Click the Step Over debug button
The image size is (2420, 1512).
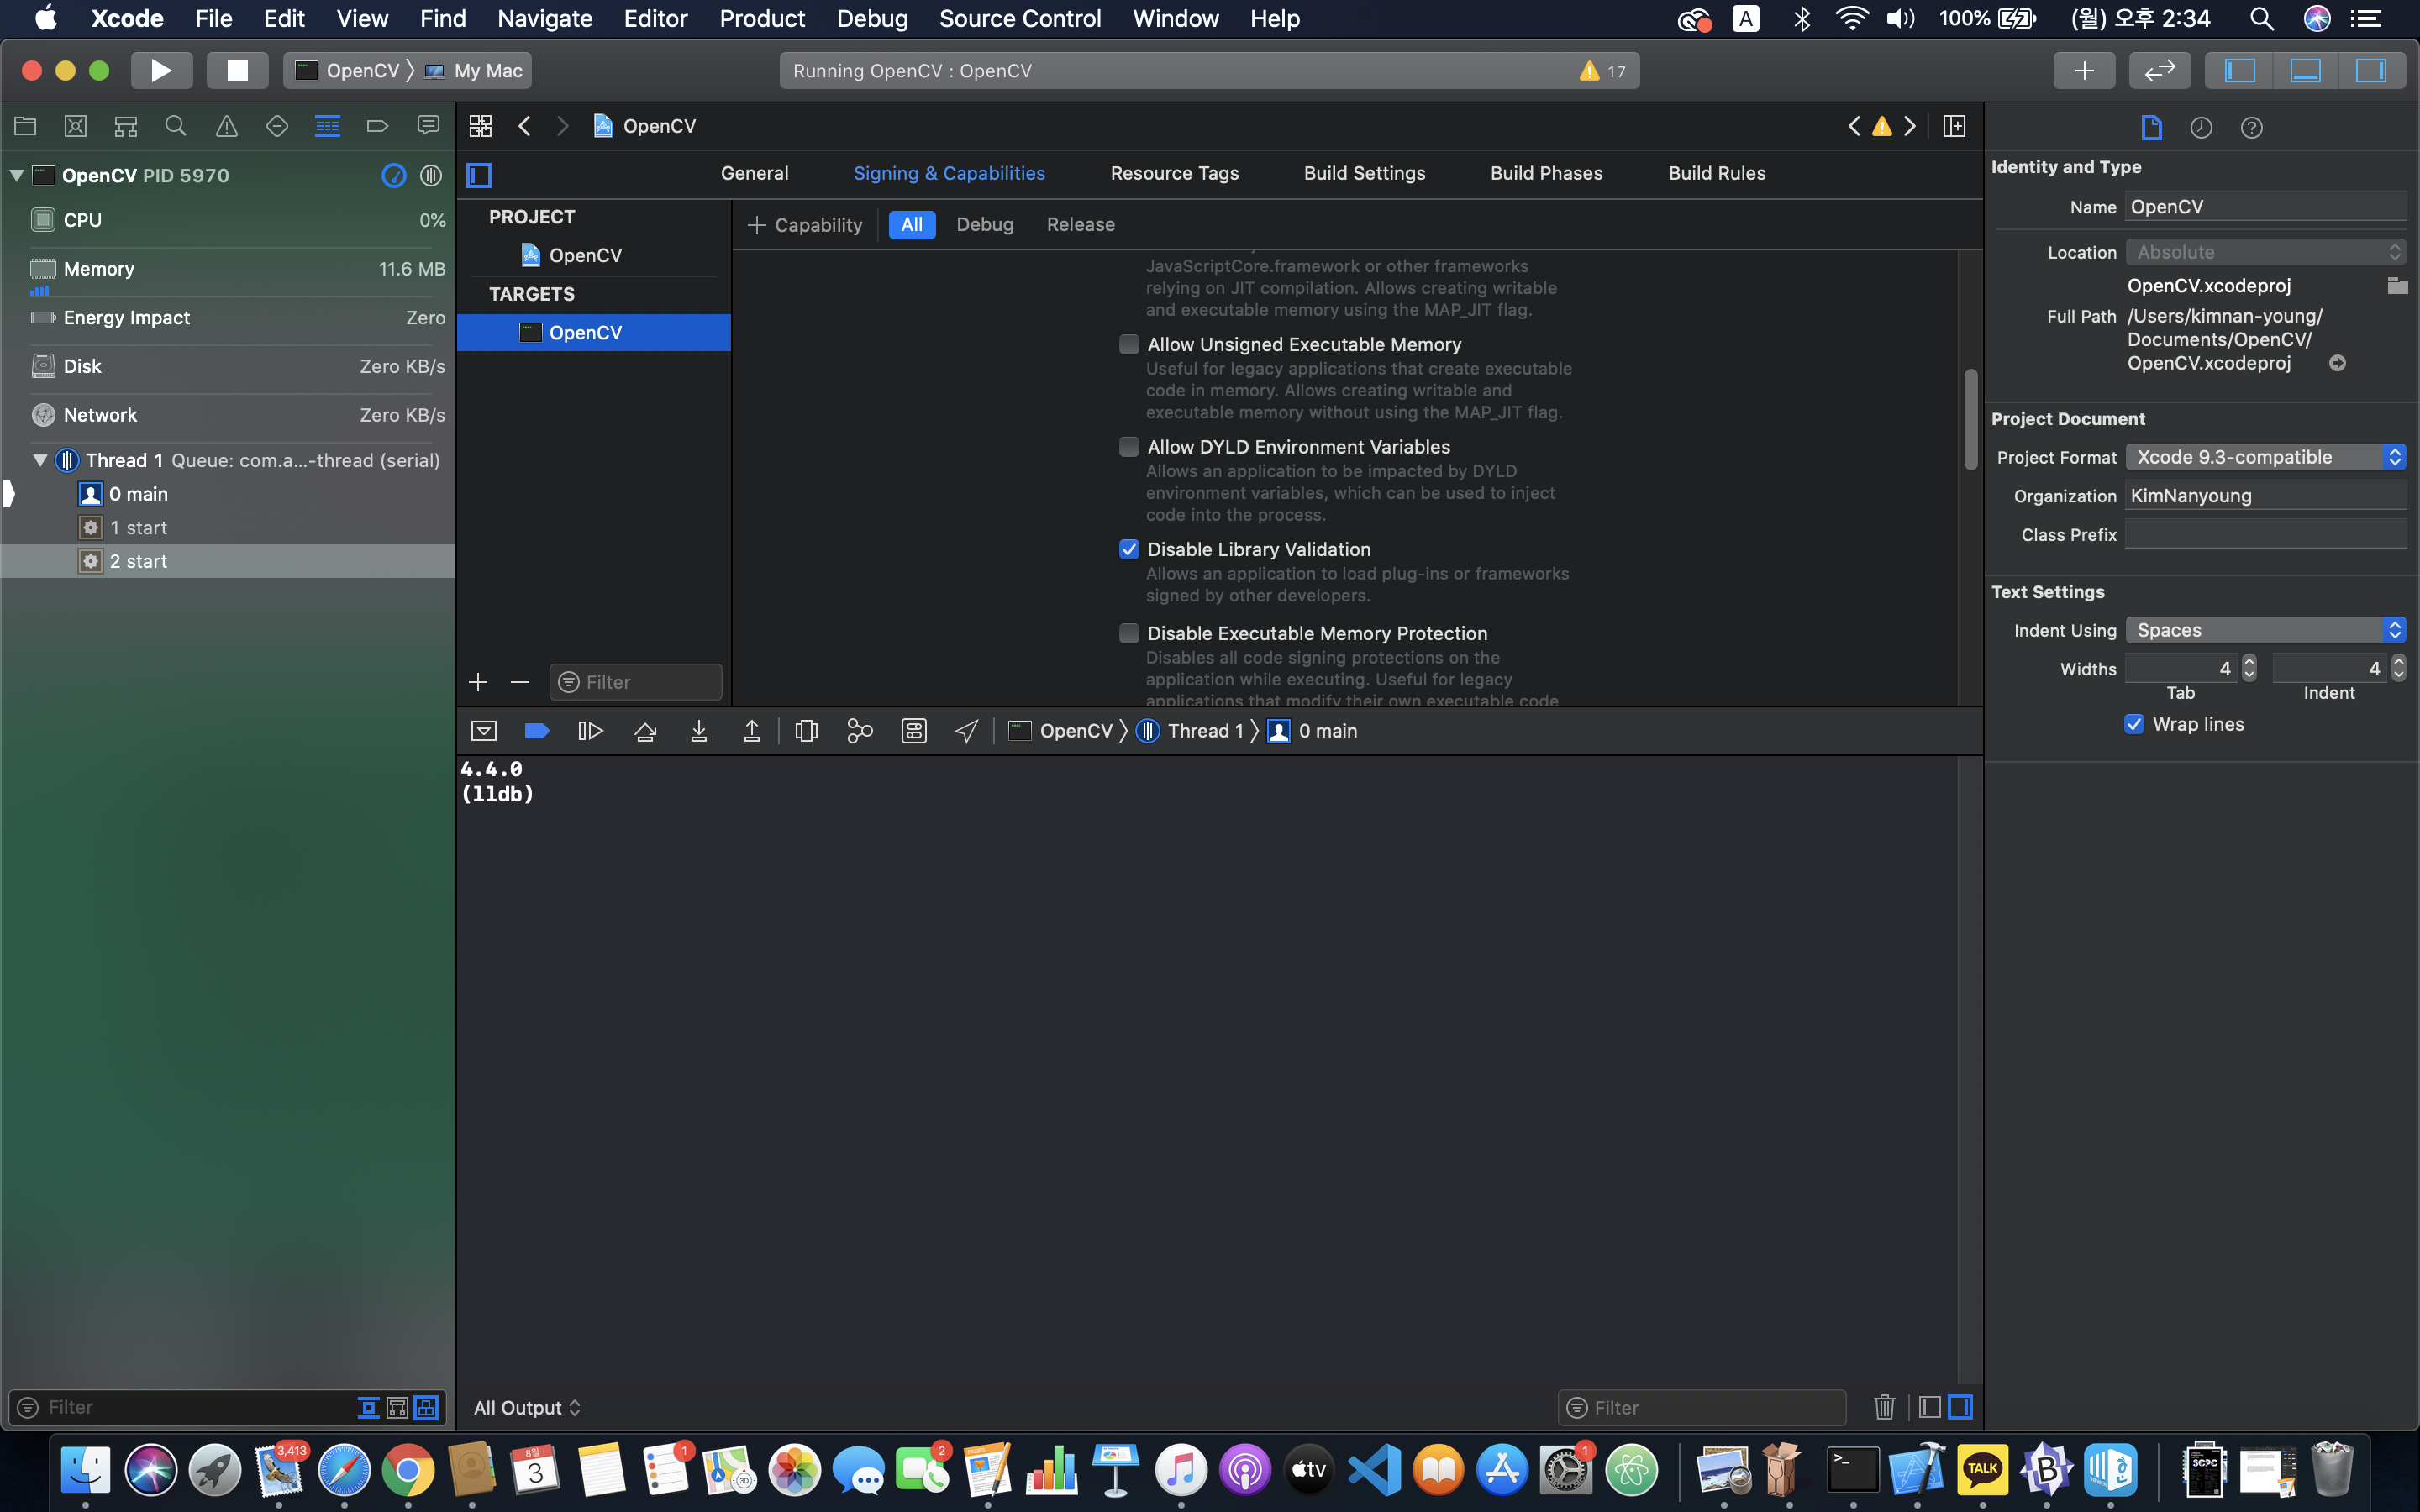pos(645,731)
